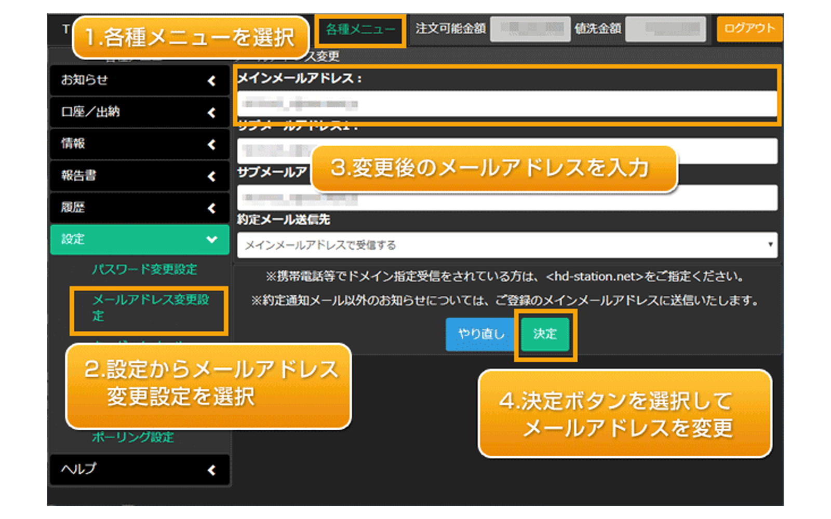Click the chevron icon beside 情報
831x519 pixels.
pyautogui.click(x=211, y=144)
